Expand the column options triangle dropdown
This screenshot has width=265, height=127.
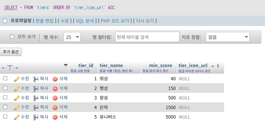65,65
